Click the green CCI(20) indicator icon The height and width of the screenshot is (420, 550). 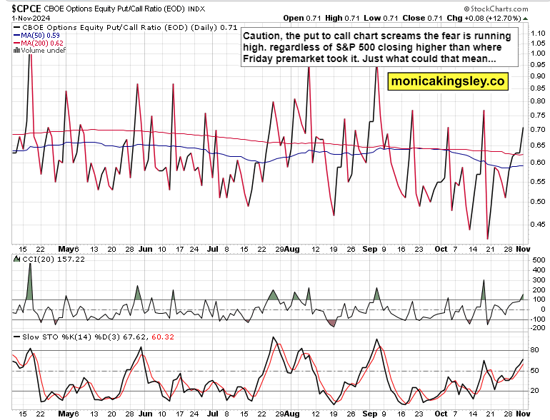coord(16,260)
